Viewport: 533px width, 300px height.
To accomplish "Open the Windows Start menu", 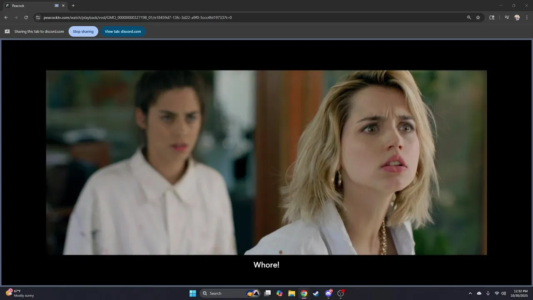I will click(193, 293).
